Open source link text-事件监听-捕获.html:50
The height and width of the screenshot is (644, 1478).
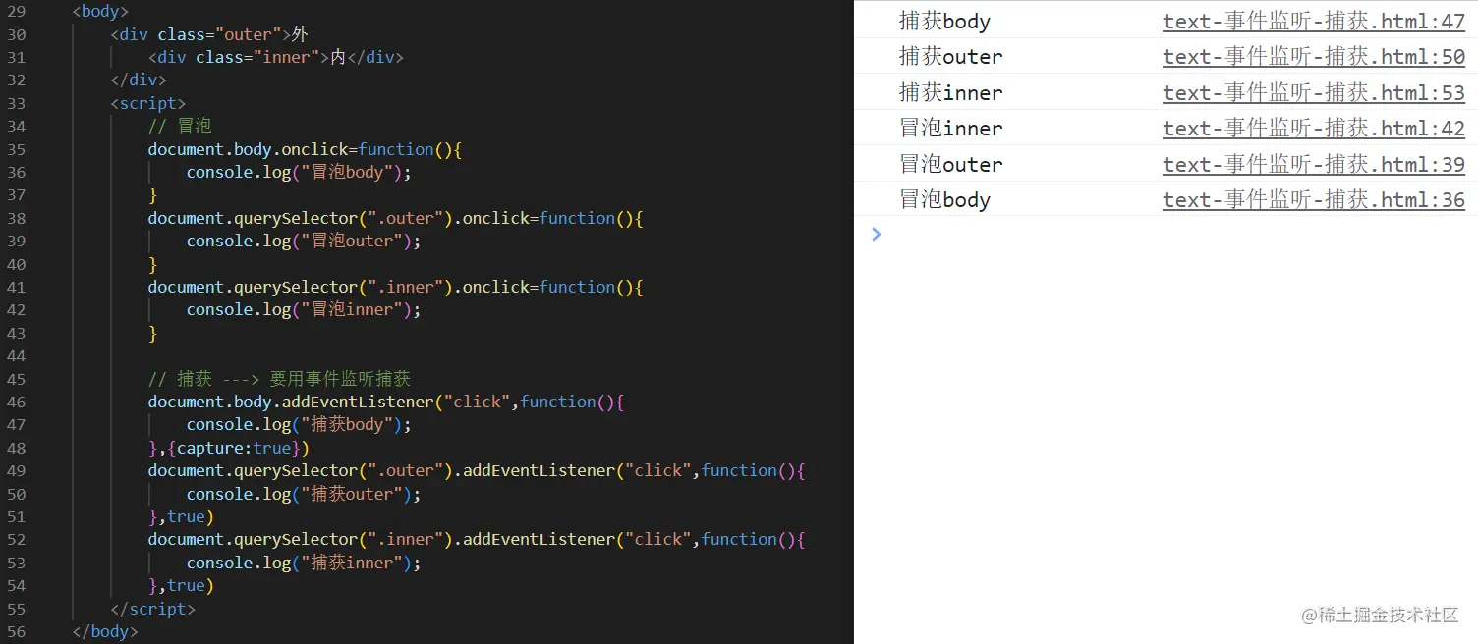(1314, 57)
